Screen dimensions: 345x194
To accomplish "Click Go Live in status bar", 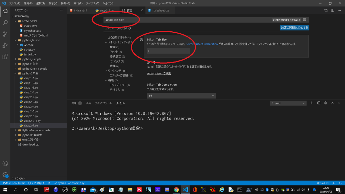I will [x=323, y=183].
